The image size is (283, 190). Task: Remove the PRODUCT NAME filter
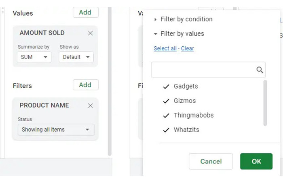point(91,106)
